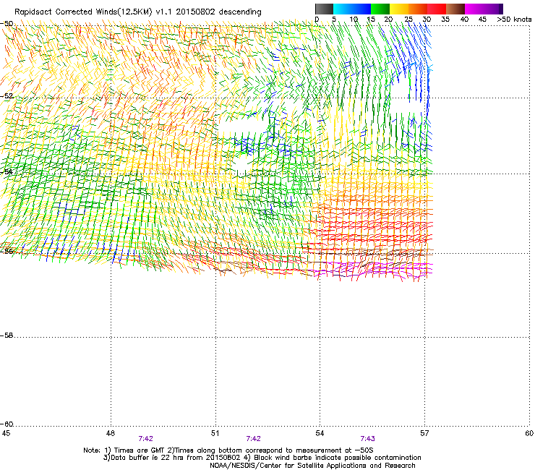
Task: Click the '57' longitude axis label
Action: tap(424, 433)
